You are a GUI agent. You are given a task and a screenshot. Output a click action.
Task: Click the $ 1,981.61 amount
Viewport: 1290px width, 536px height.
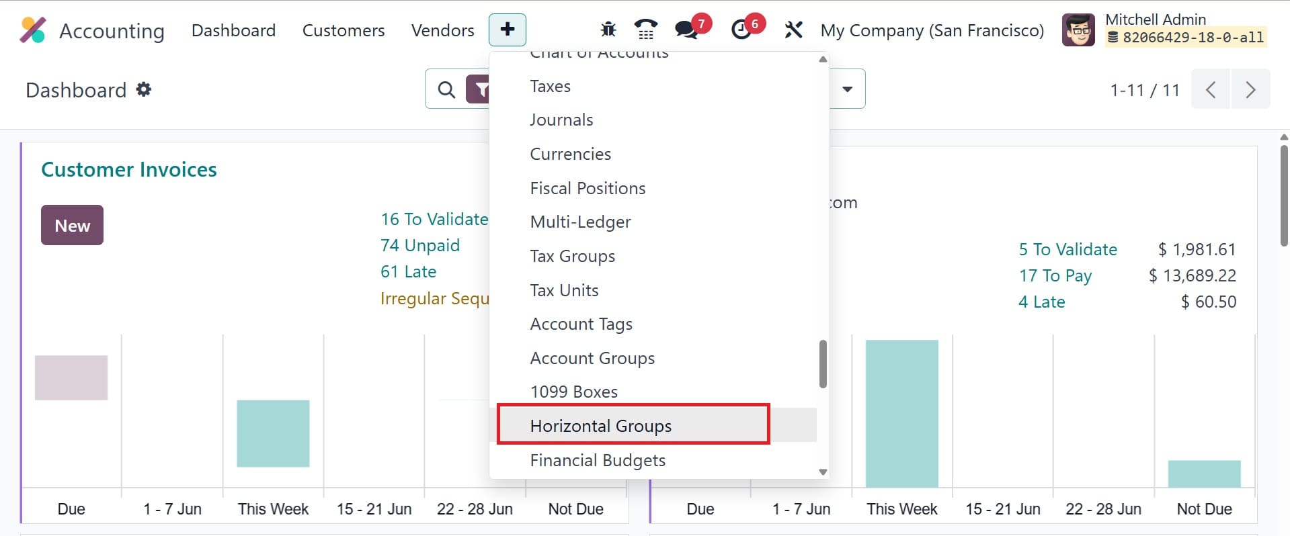(x=1197, y=249)
